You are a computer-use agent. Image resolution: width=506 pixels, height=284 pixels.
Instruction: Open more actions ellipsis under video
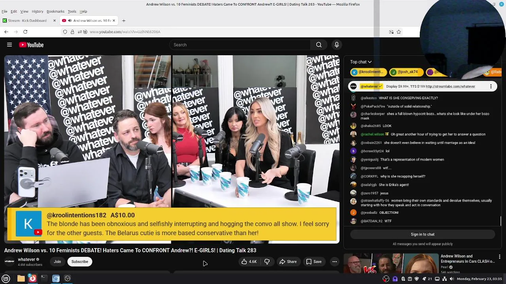coord(334,262)
